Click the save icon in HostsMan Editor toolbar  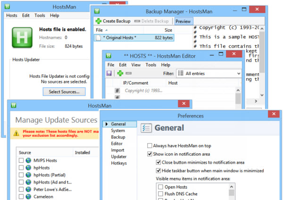[x=109, y=73]
